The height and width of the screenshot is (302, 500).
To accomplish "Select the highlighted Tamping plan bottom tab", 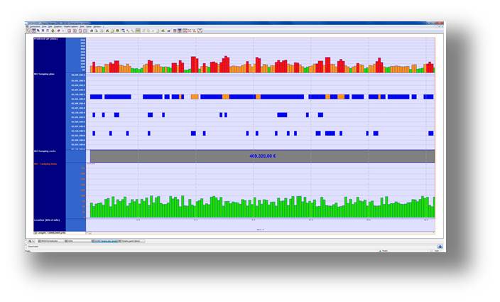I will tap(105, 241).
